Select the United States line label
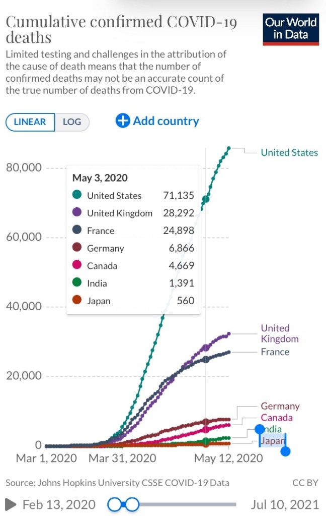This screenshot has width=326, height=516. pos(289,152)
